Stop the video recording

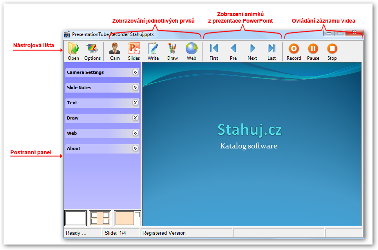[x=332, y=51]
